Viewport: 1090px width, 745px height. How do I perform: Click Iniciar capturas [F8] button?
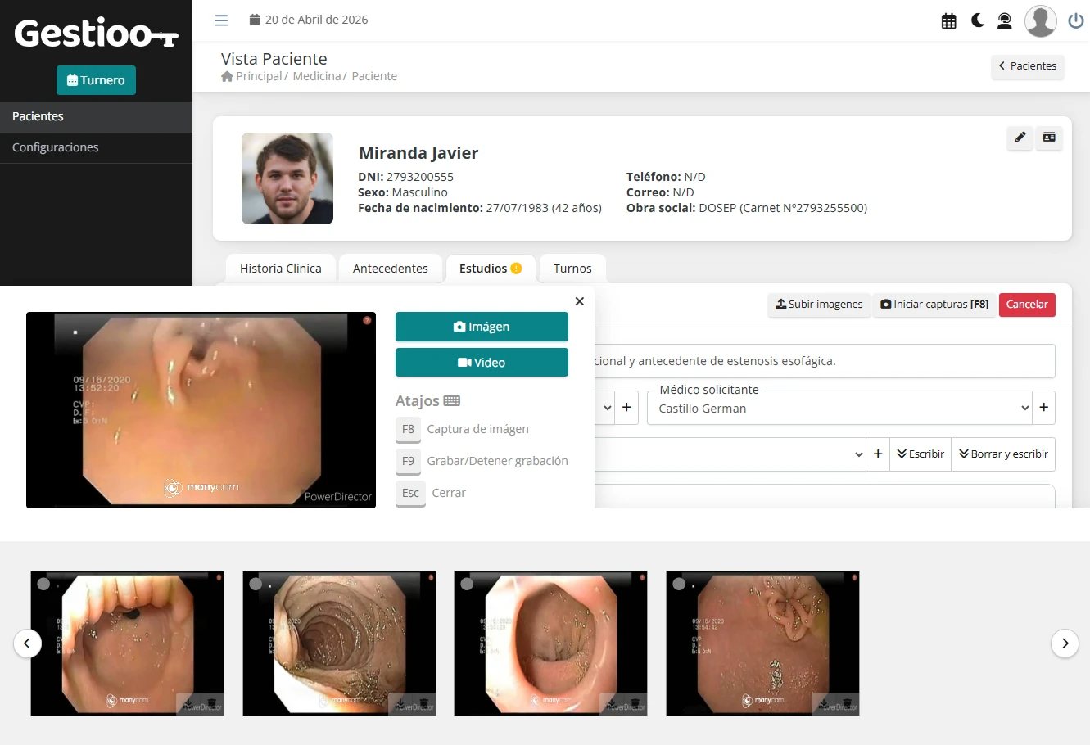934,305
